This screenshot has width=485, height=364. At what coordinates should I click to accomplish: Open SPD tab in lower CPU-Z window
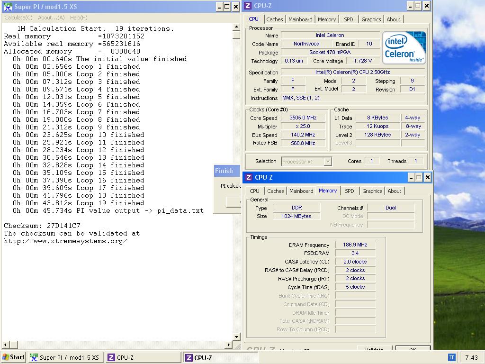pos(349,191)
